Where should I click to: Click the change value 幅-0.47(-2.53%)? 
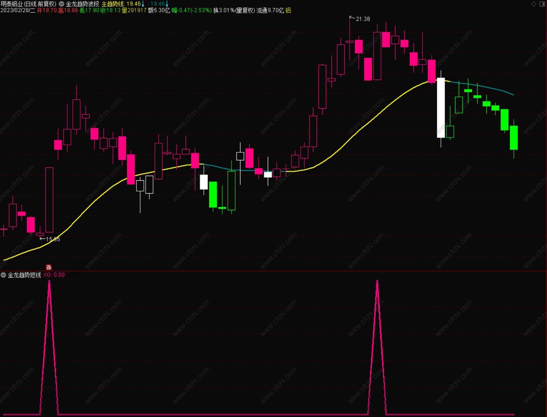coord(192,10)
